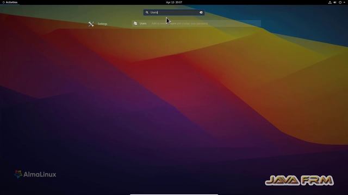Open the volume speaker icon in top bar
This screenshot has height=195, width=348.
click(x=335, y=2)
